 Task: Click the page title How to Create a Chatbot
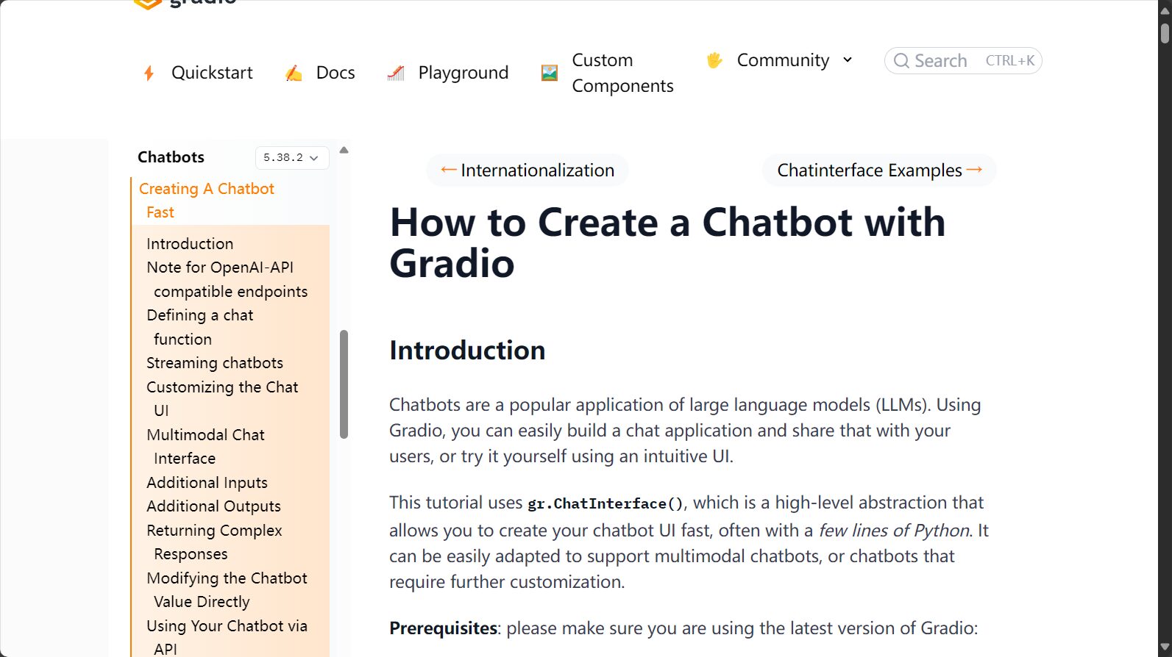667,243
